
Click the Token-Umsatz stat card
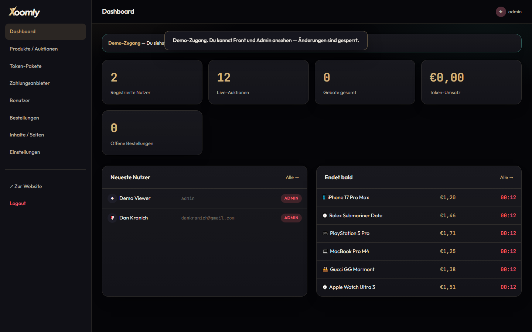click(x=471, y=82)
